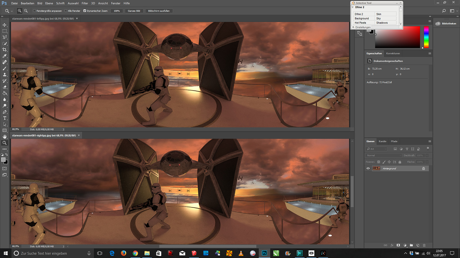
Task: Select the History Brush tool
Action: tap(5, 81)
